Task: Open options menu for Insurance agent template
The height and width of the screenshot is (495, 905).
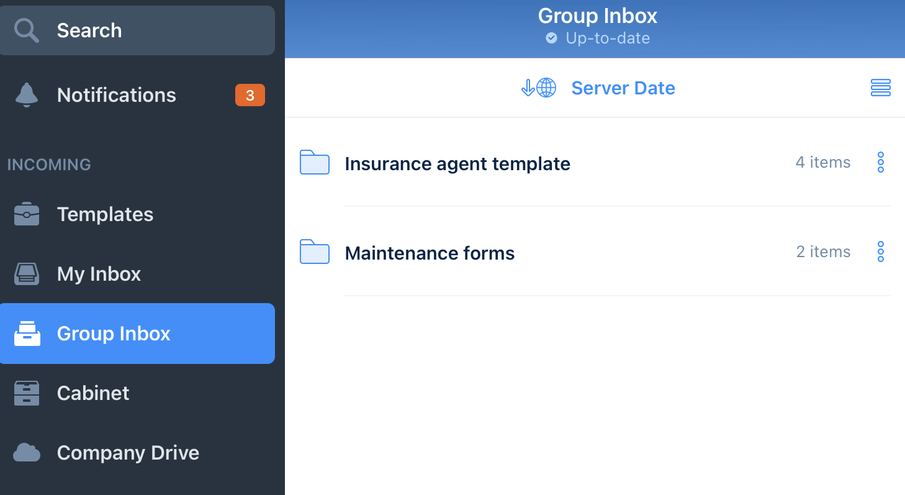Action: (881, 162)
